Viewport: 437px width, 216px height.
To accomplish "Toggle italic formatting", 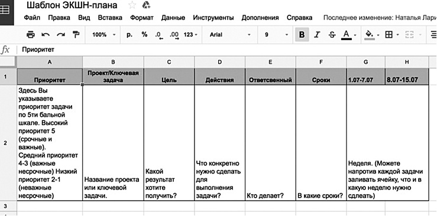I will pyautogui.click(x=316, y=35).
